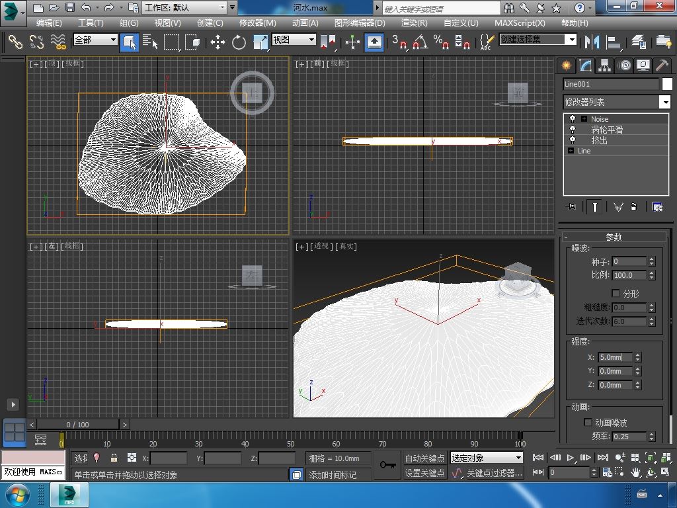
Task: Switch to the Motion panel tab
Action: point(624,65)
